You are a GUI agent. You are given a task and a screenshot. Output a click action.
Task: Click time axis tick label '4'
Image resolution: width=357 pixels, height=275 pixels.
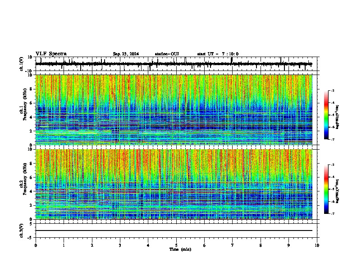point(148,245)
